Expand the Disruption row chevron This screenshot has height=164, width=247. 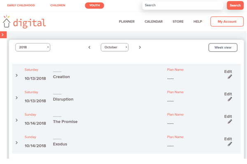click(x=16, y=98)
